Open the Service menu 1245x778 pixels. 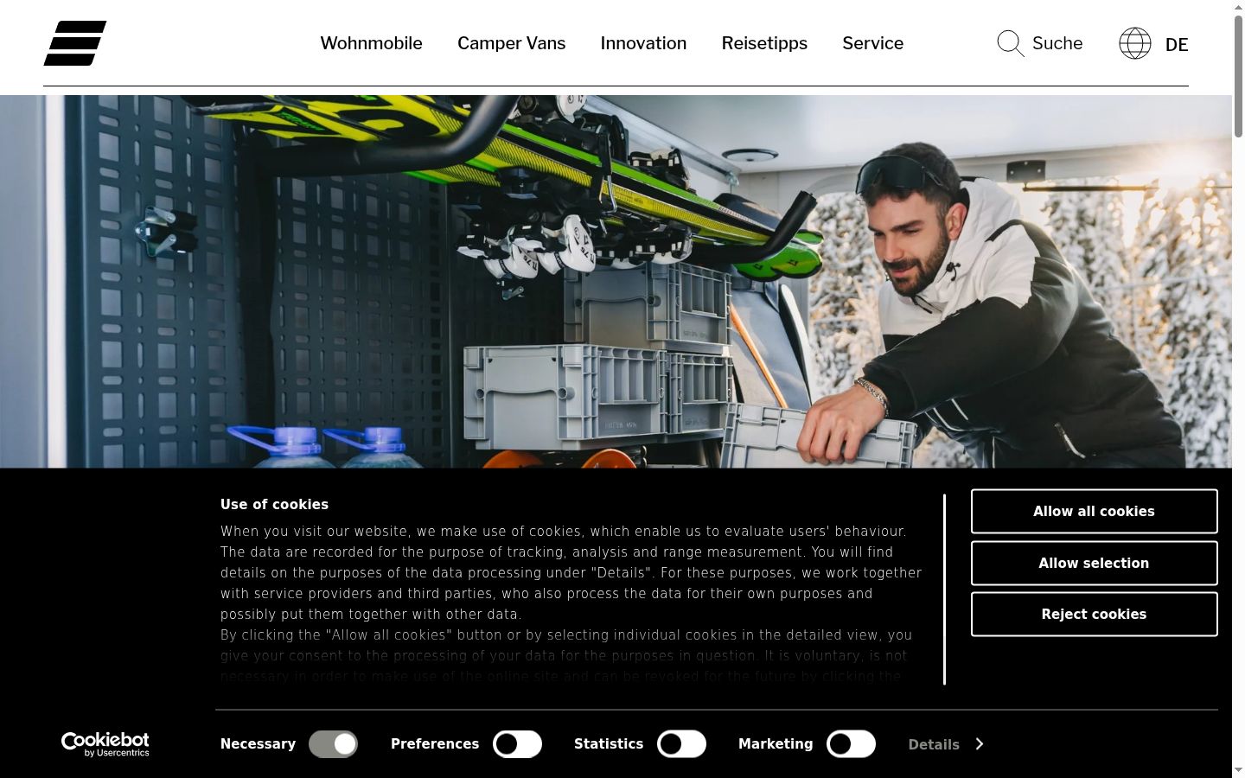click(x=872, y=43)
